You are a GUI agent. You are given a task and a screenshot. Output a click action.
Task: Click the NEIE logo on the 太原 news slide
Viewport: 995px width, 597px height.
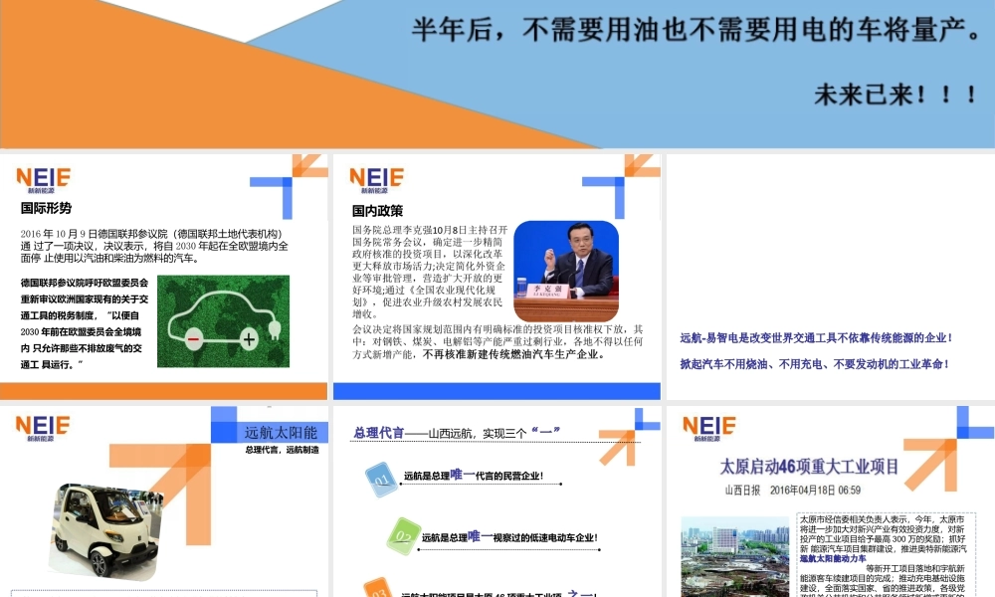707,426
